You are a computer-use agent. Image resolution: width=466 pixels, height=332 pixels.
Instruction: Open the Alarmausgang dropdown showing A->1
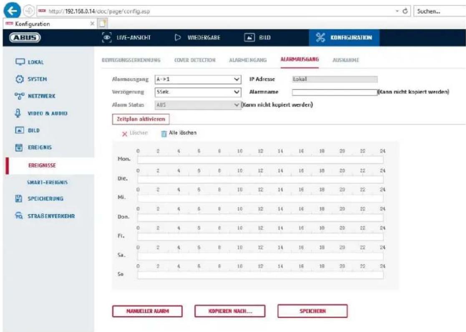point(198,79)
